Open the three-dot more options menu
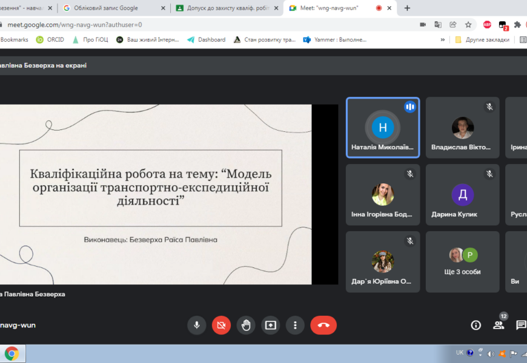Image resolution: width=527 pixels, height=363 pixels. coord(295,325)
